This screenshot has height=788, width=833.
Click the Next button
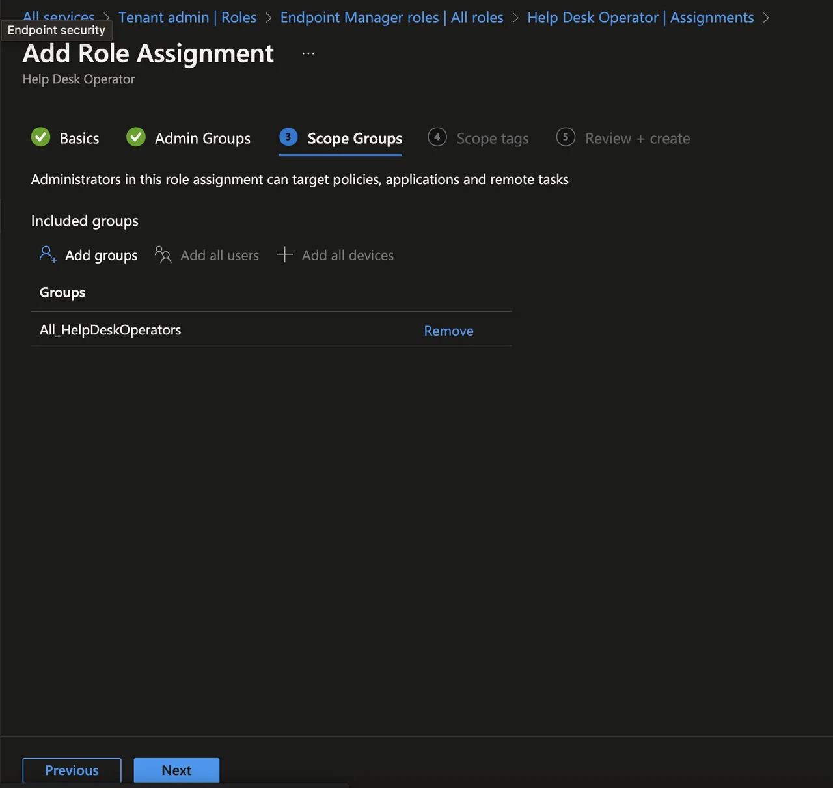coord(176,770)
